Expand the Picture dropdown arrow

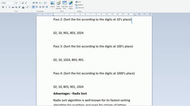(x=53, y=9)
